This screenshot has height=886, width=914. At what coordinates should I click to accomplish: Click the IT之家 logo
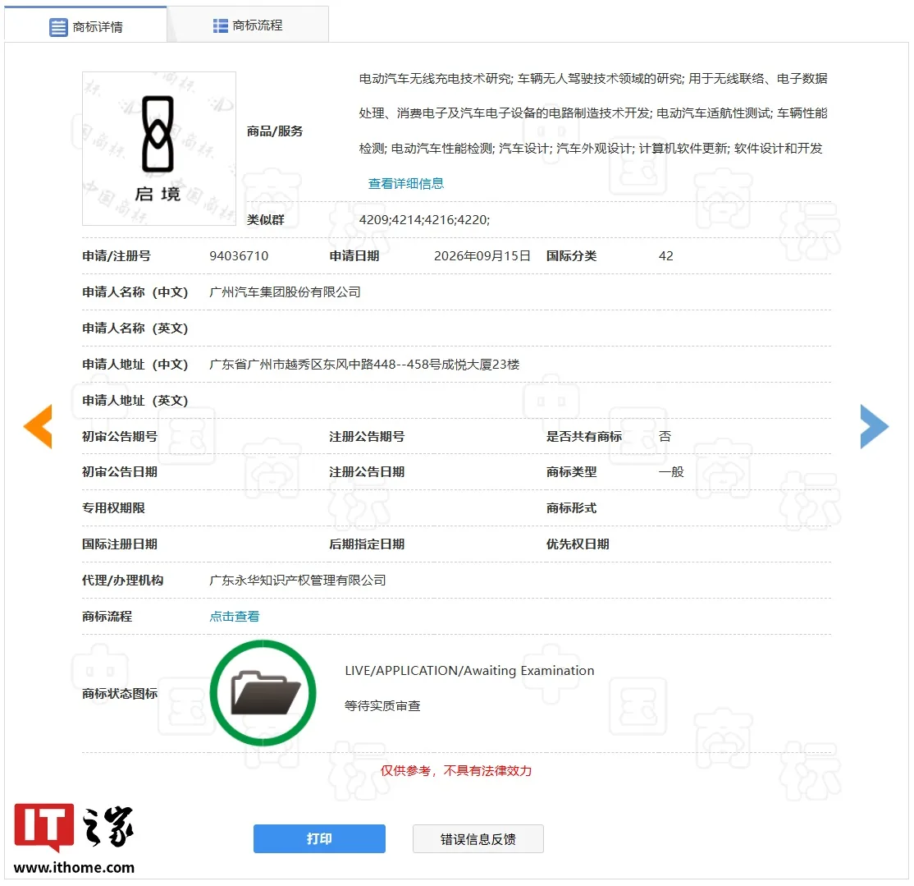click(74, 827)
